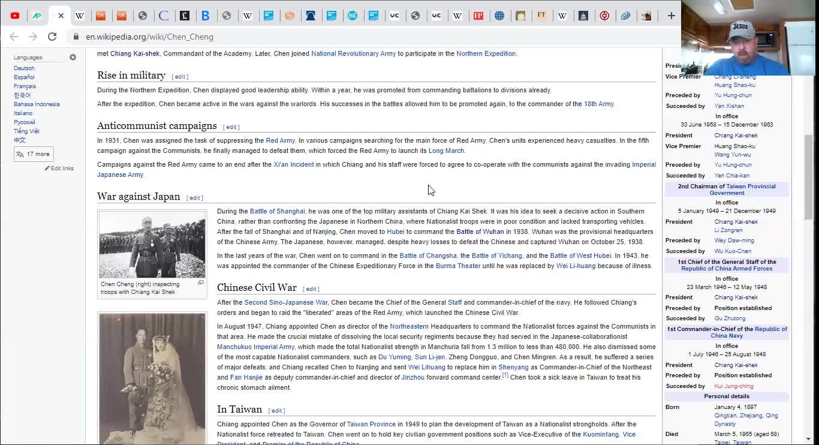819x445 pixels.
Task: Open the 'Xi'an Incident' article link
Action: [x=294, y=164]
